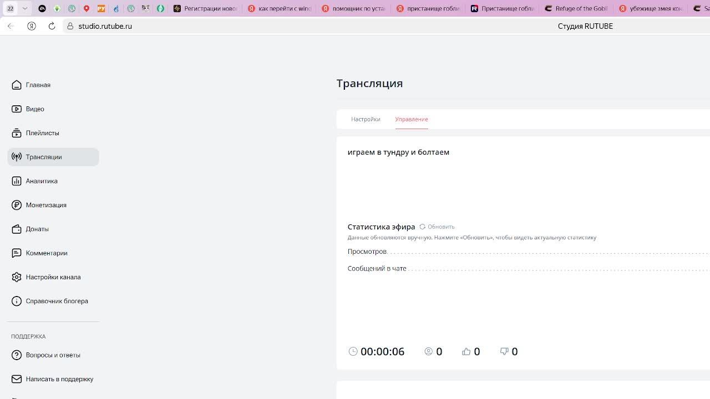Click Написать в поддержку link
Image resolution: width=710 pixels, height=399 pixels.
[59, 379]
